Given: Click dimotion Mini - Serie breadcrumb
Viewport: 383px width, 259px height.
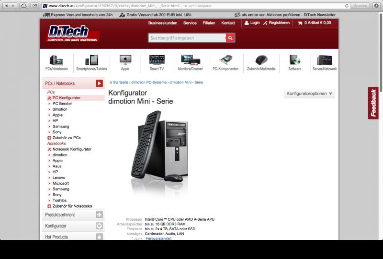Looking at the screenshot, I should tap(186, 82).
